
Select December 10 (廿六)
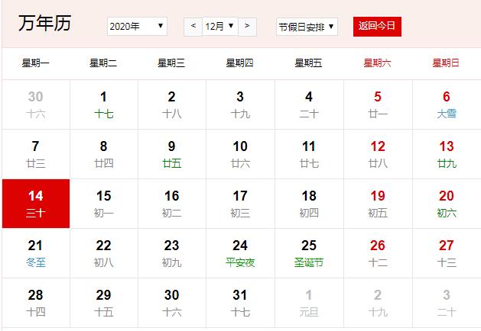[x=240, y=154]
